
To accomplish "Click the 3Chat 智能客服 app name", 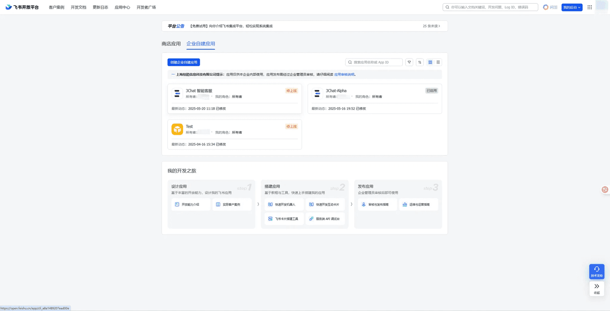I will click(199, 90).
